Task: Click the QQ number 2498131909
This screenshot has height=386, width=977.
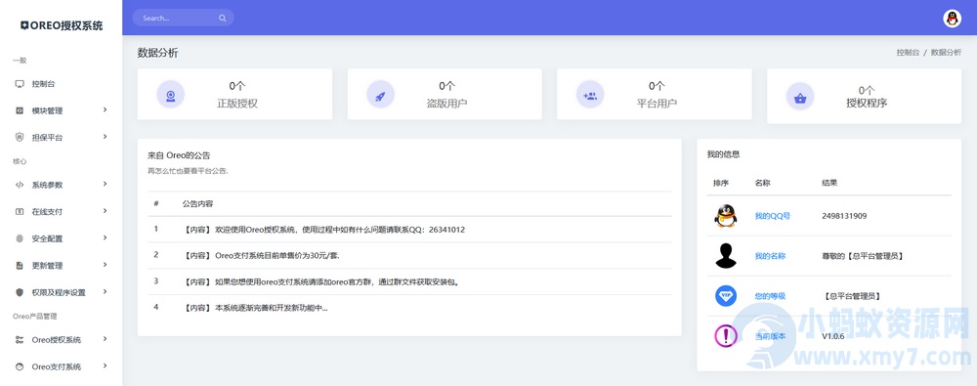Action: click(x=844, y=216)
